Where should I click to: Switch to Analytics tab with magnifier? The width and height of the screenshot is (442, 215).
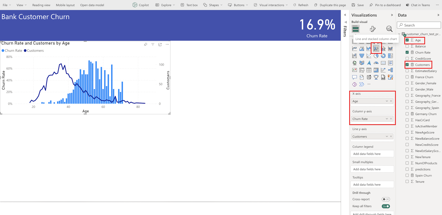(389, 29)
